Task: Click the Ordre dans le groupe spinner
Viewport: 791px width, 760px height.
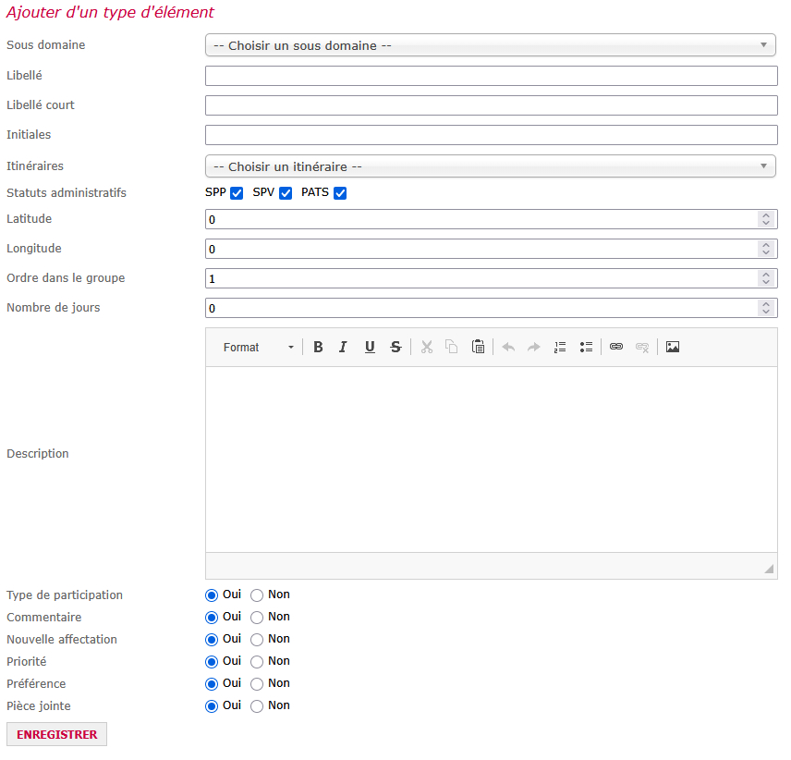Action: pos(766,278)
